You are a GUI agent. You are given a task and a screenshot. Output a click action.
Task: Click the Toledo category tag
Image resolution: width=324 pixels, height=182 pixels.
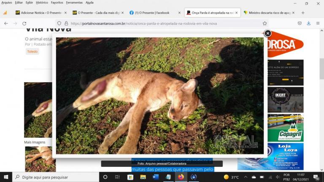32,51
